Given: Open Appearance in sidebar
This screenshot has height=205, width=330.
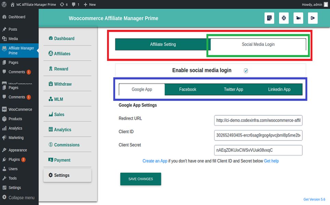Looking at the screenshot, I should (15, 150).
